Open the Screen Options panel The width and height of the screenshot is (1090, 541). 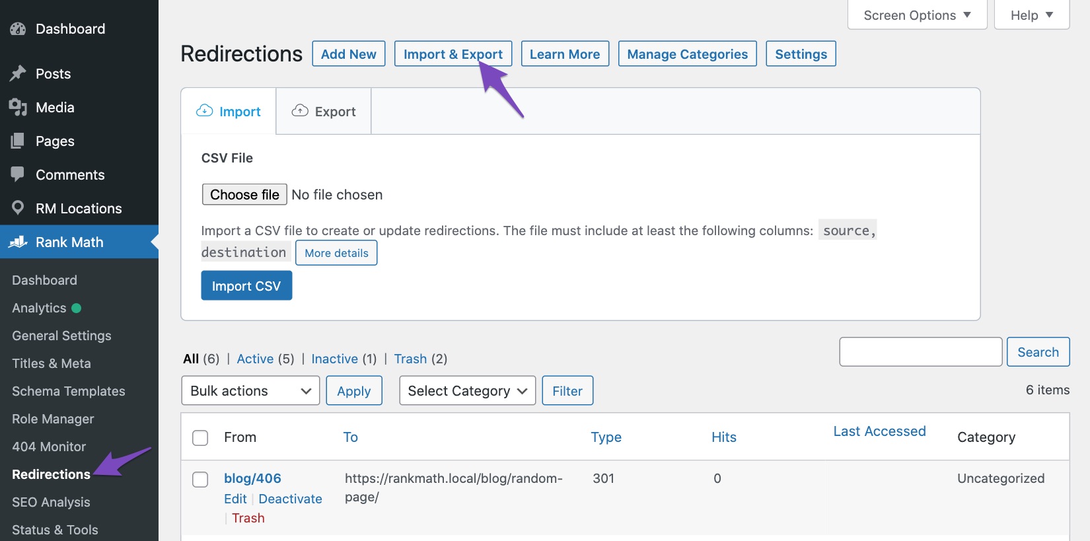click(x=917, y=15)
